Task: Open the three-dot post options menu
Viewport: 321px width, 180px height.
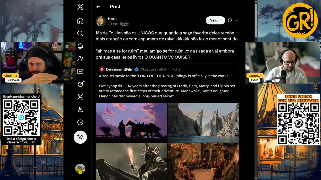Action: click(x=236, y=20)
